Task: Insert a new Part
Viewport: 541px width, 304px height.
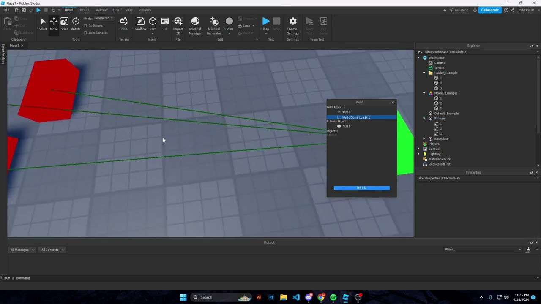Action: click(153, 24)
